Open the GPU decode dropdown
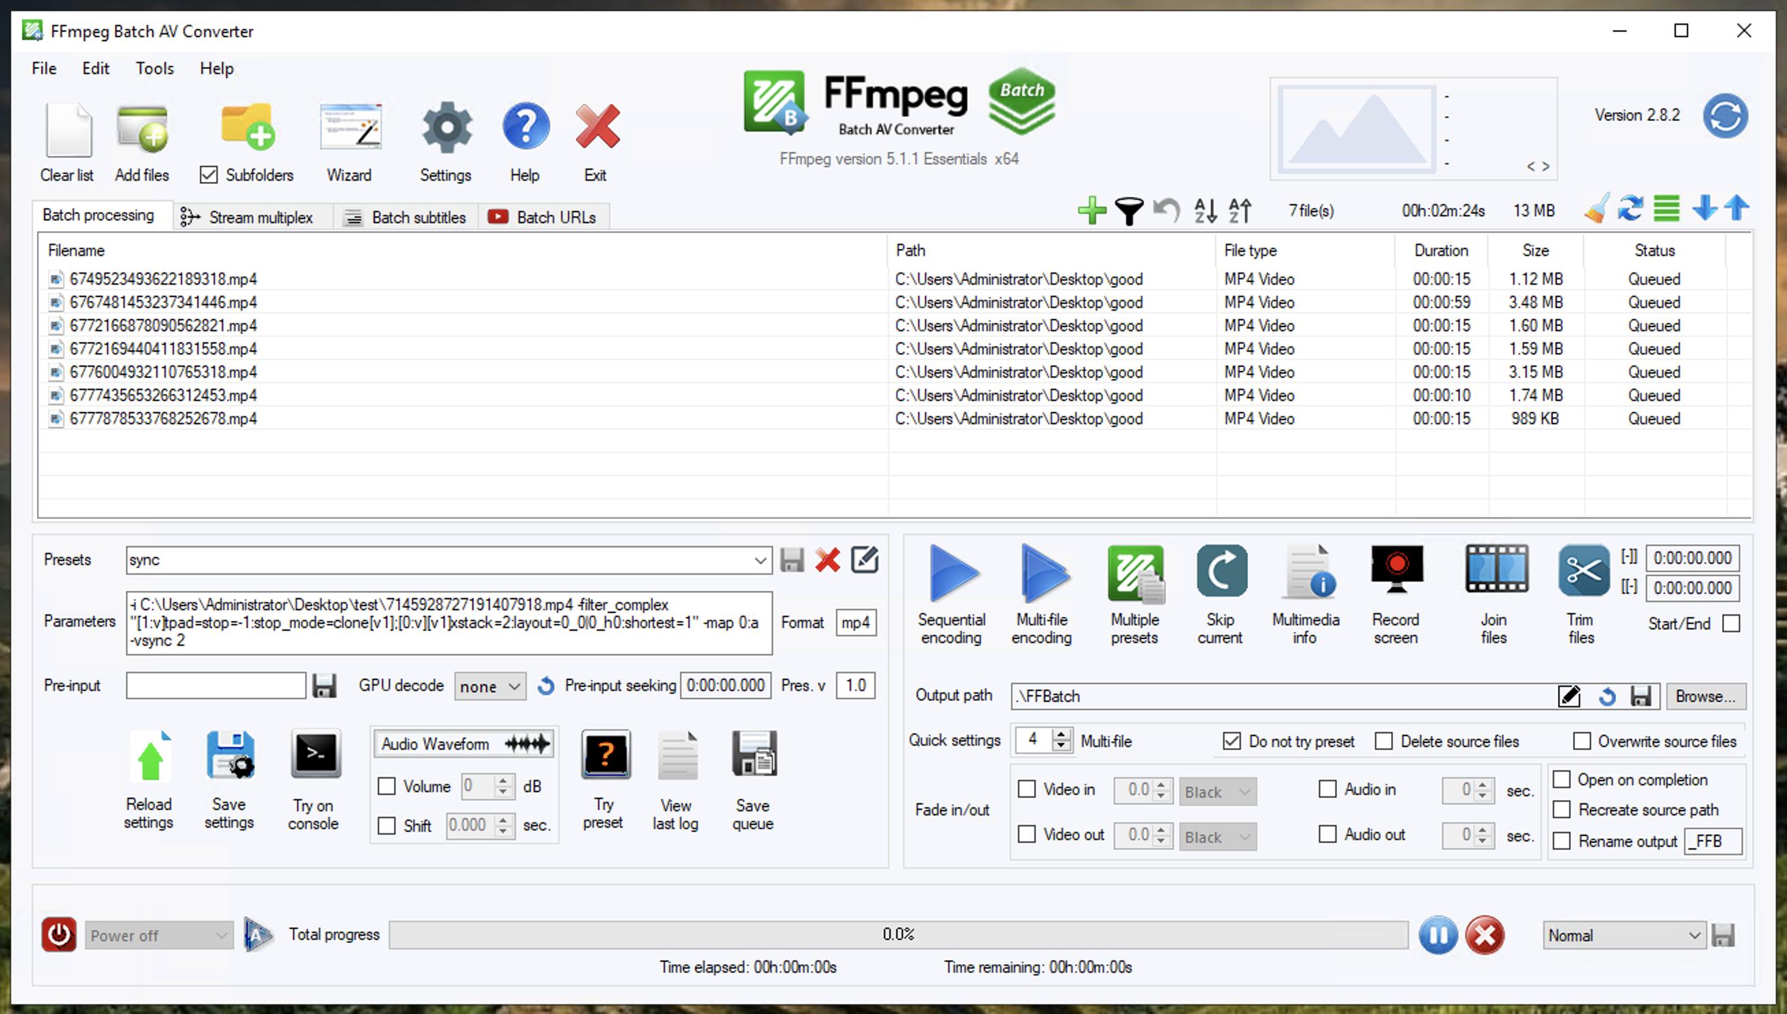 click(x=490, y=687)
